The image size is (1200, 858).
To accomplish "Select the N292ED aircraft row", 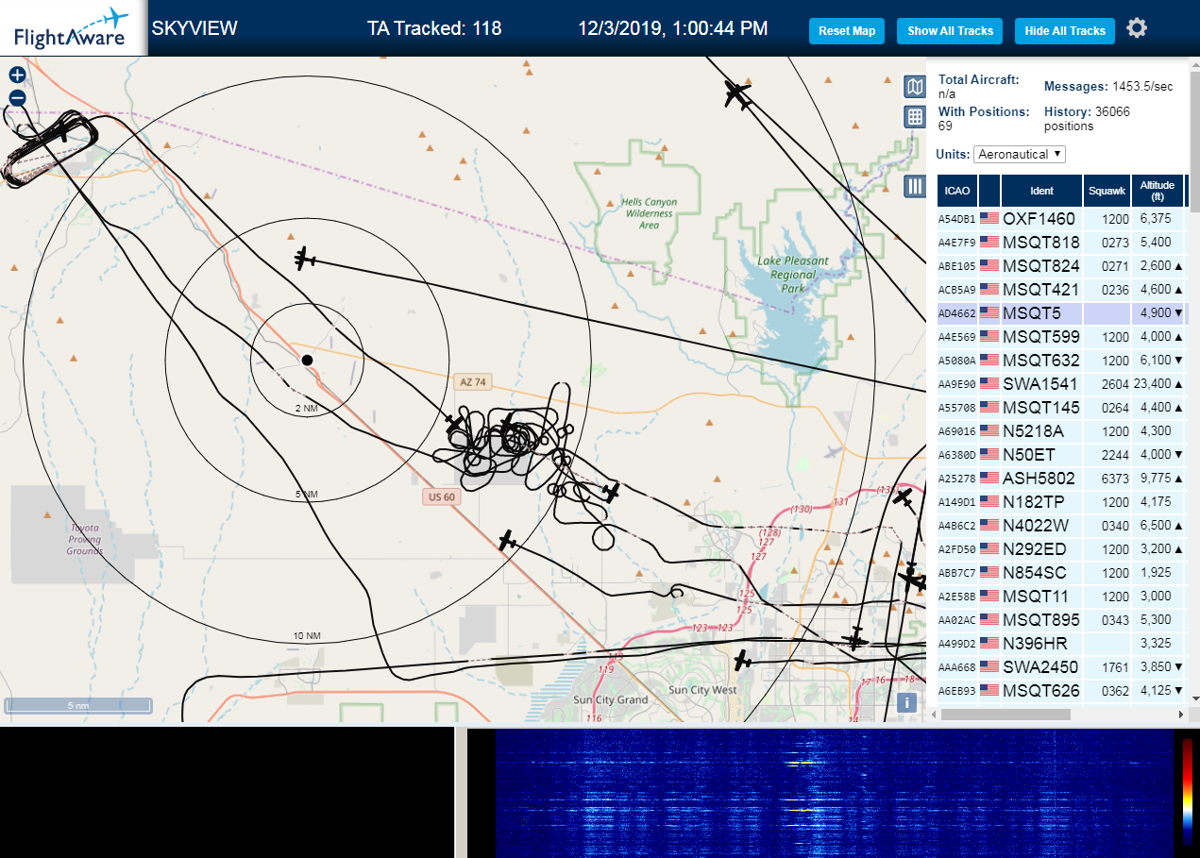I will click(x=1061, y=549).
